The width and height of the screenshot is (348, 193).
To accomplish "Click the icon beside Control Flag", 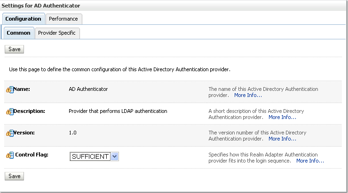I will [x=9, y=155].
